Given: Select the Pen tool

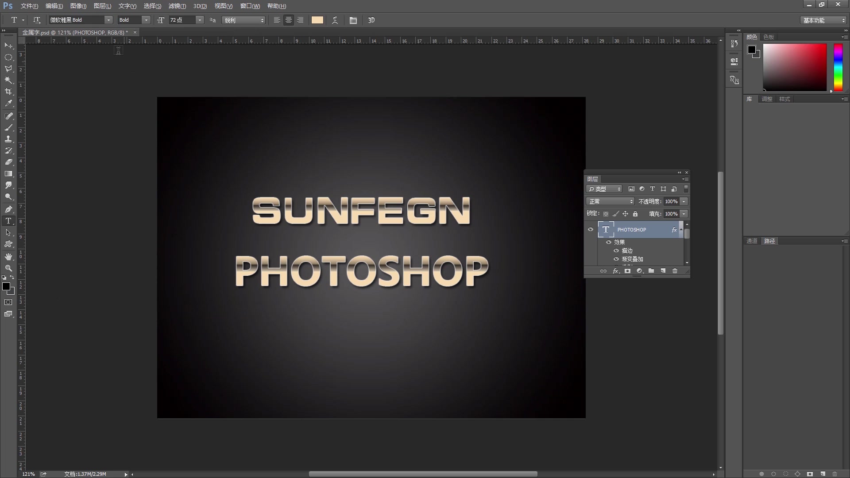Looking at the screenshot, I should click(8, 209).
